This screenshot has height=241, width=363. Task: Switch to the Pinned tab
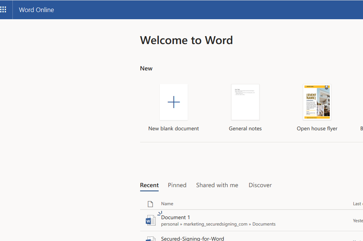coord(177,185)
